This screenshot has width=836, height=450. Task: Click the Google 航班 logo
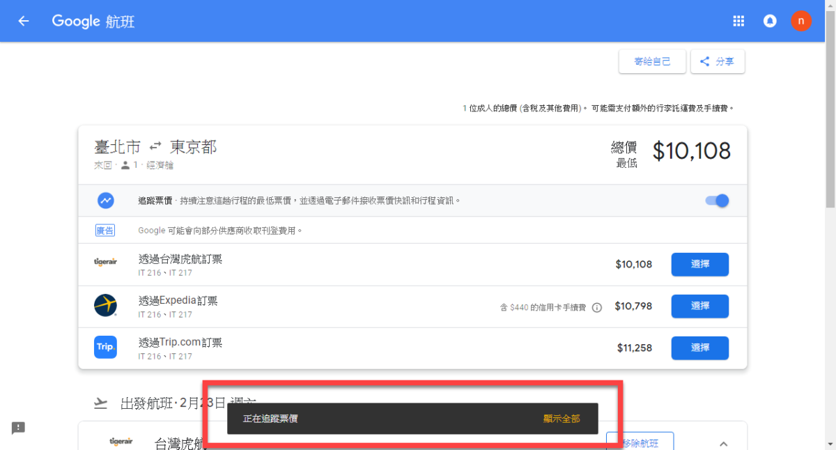[93, 22]
